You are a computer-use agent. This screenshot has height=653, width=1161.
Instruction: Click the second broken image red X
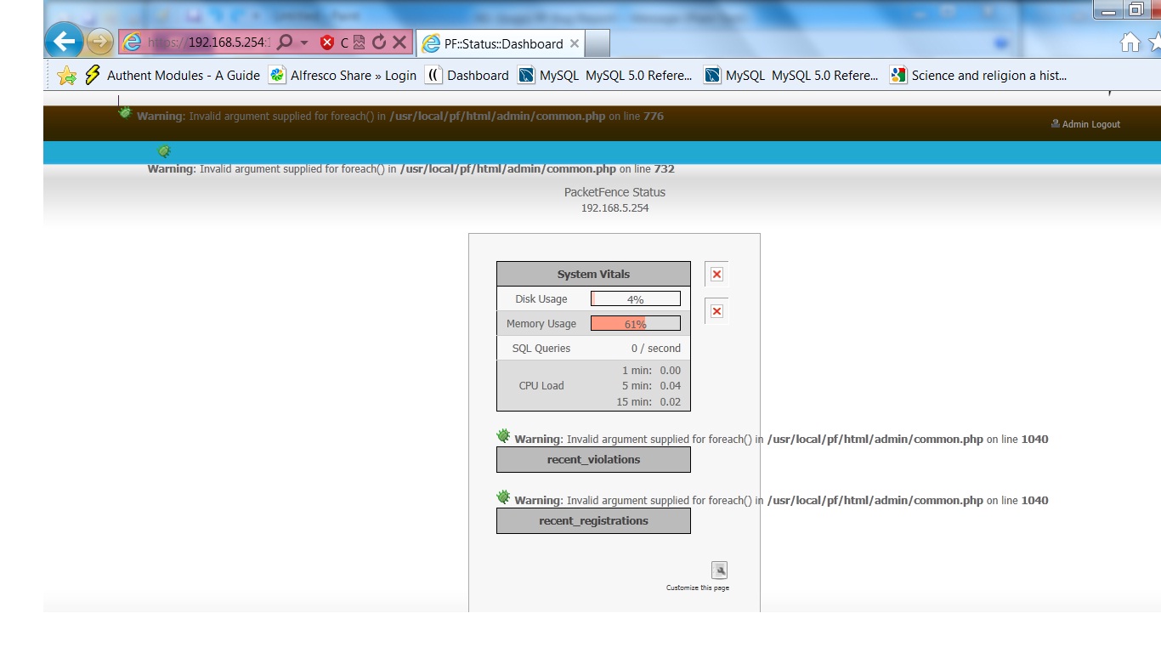[716, 311]
